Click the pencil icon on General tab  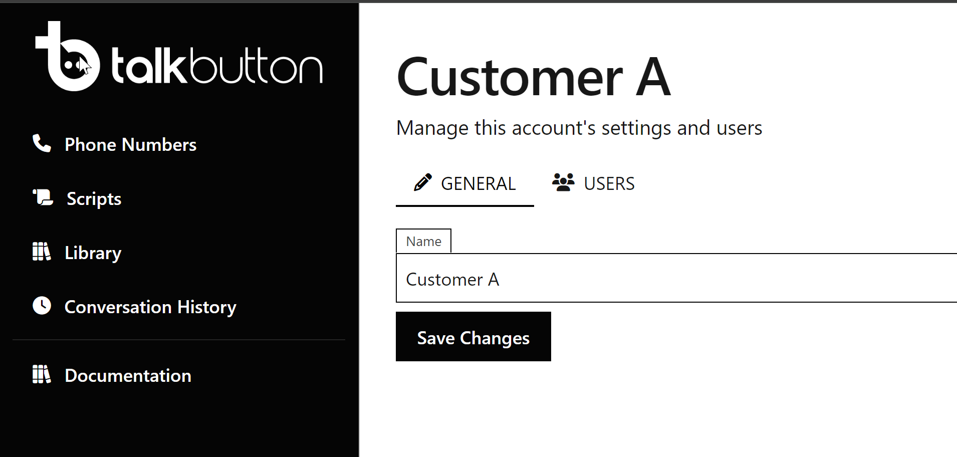tap(422, 182)
